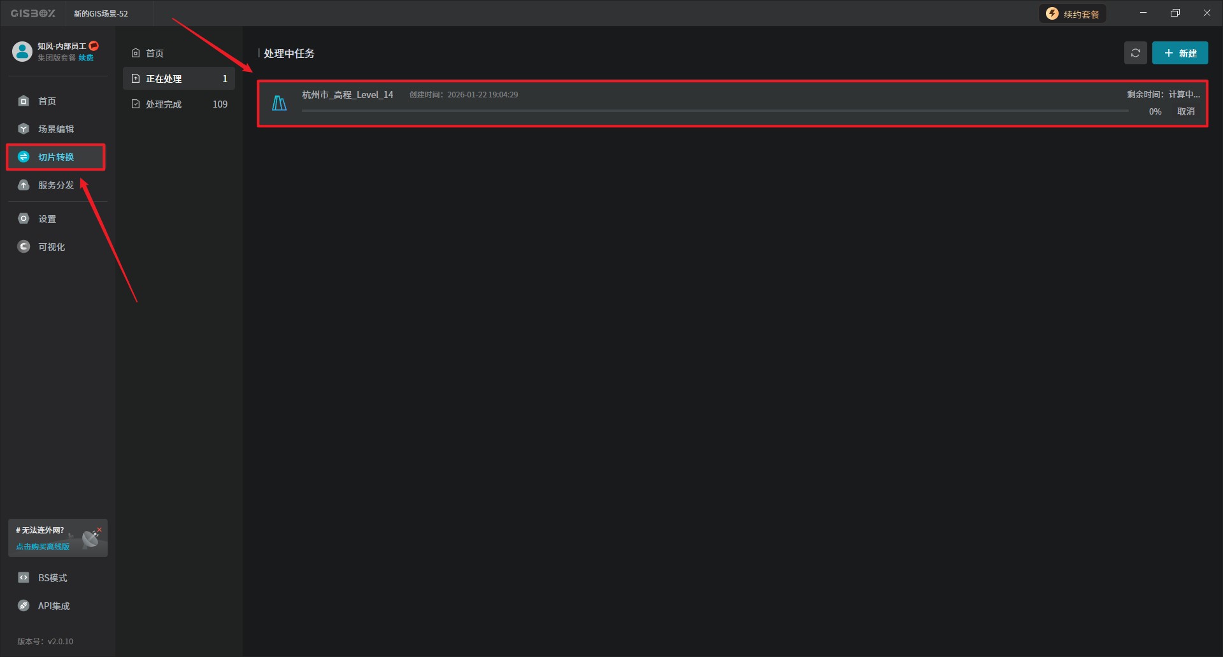The height and width of the screenshot is (657, 1223).
Task: Close the 无法连外网 offline banner
Action: 99,530
